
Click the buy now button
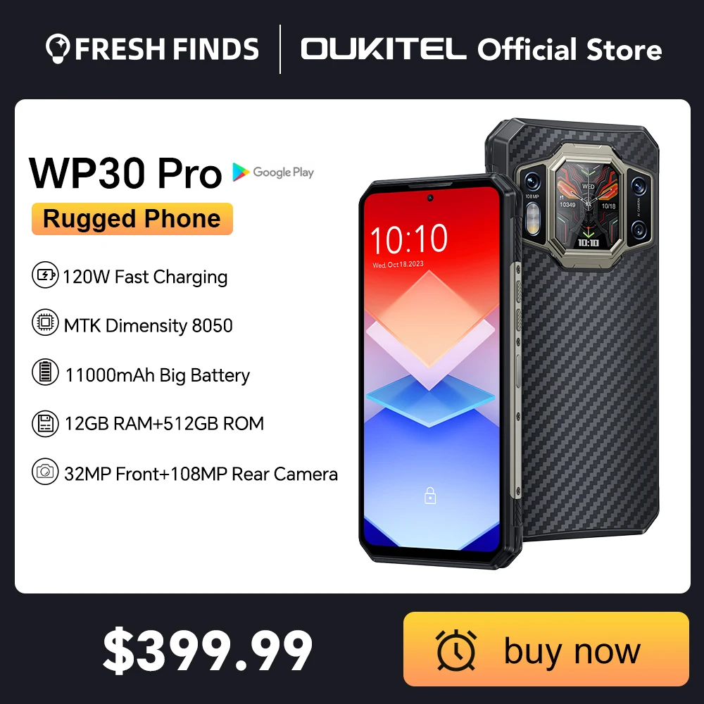click(546, 649)
